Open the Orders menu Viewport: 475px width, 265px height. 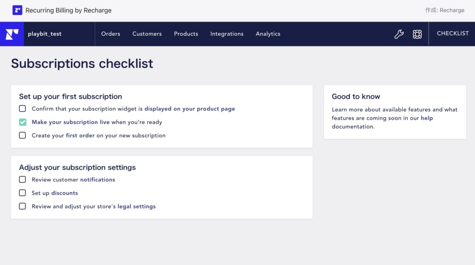point(110,34)
